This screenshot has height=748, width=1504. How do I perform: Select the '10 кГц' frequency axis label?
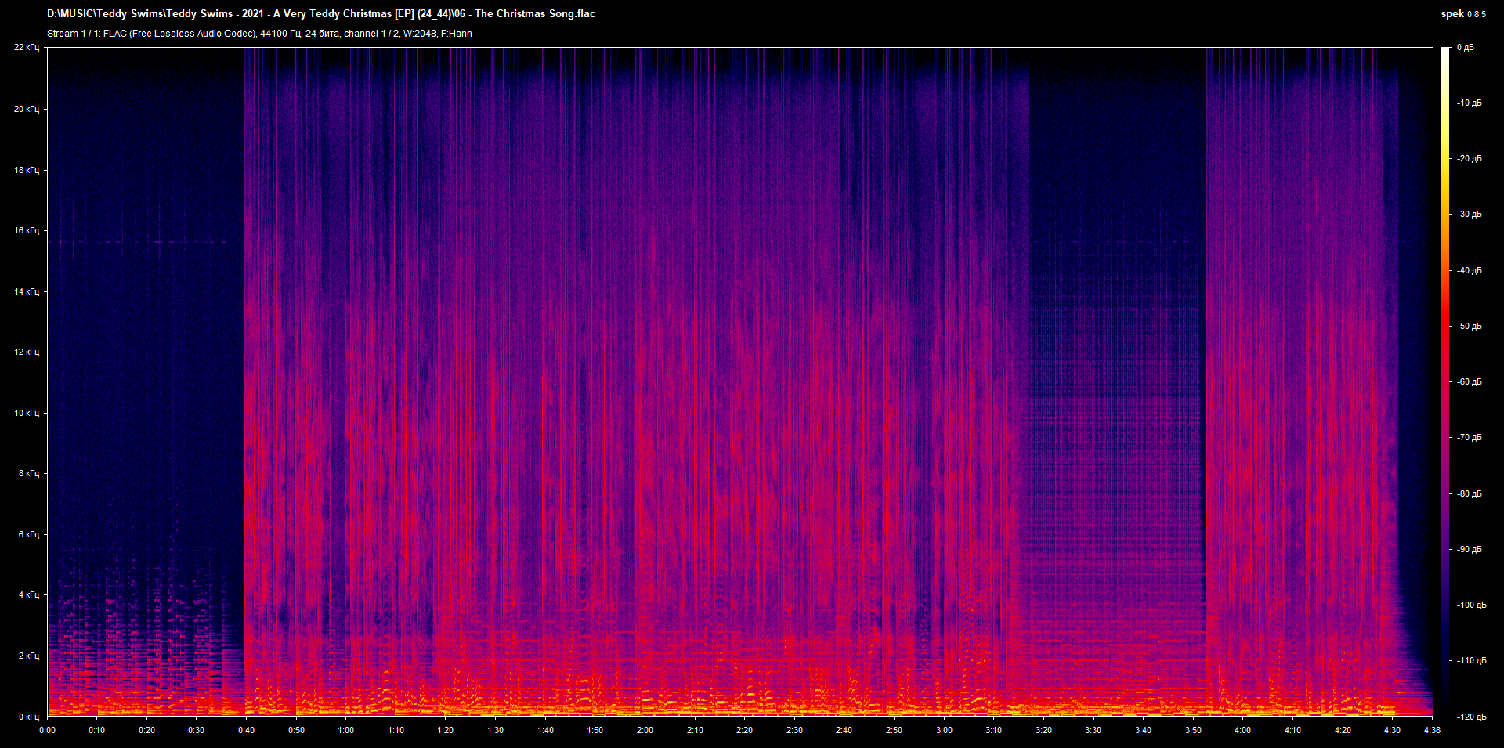tap(27, 413)
